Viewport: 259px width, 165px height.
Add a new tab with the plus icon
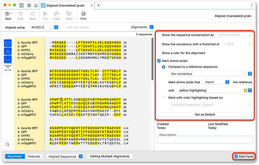98,5
